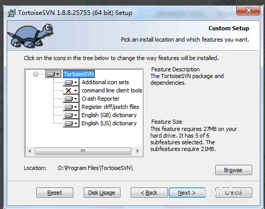Select Register diff/patch files feature
The image size is (265, 209).
(x=110, y=107)
